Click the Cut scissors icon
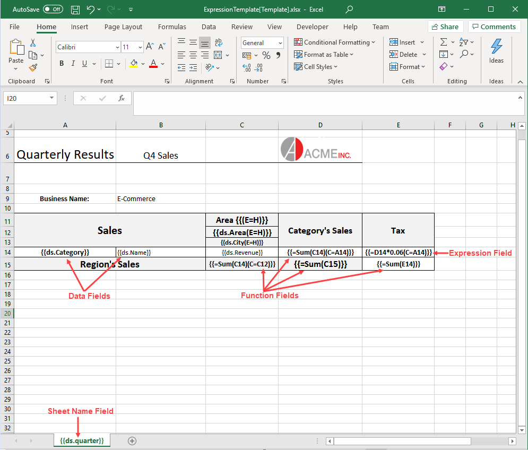 click(33, 43)
